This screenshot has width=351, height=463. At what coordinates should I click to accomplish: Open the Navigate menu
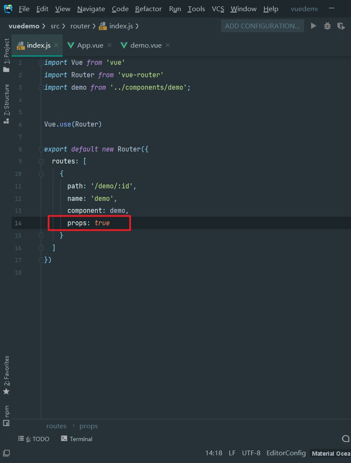click(x=91, y=9)
